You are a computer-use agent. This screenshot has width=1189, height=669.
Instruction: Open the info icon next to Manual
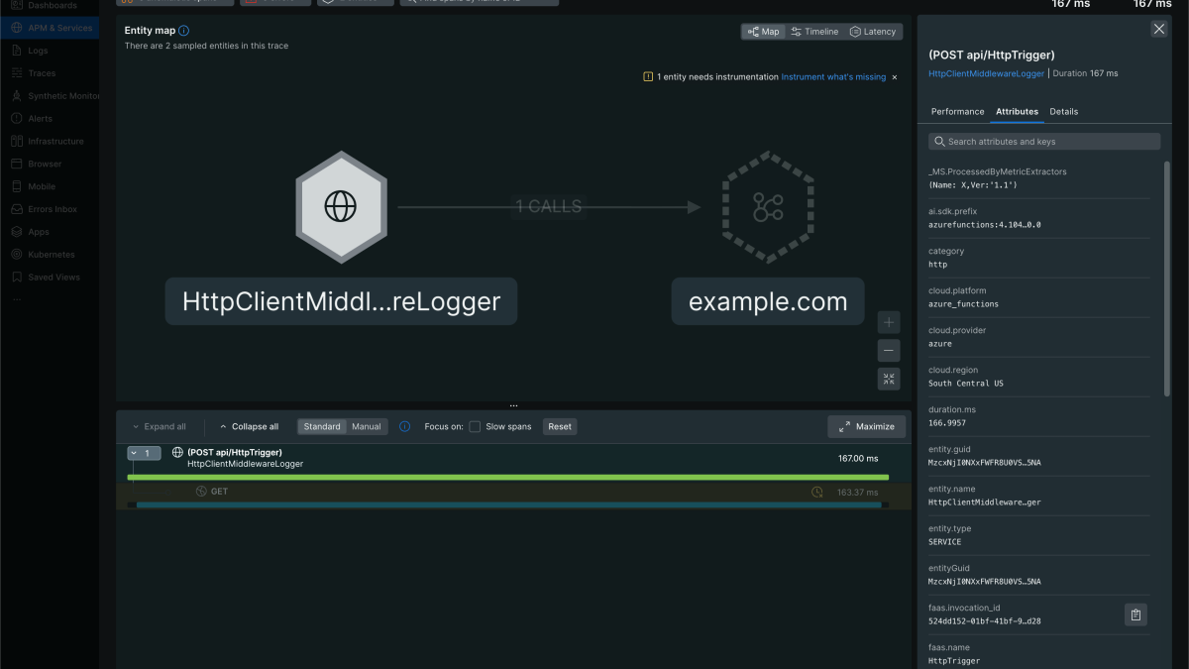pyautogui.click(x=404, y=427)
